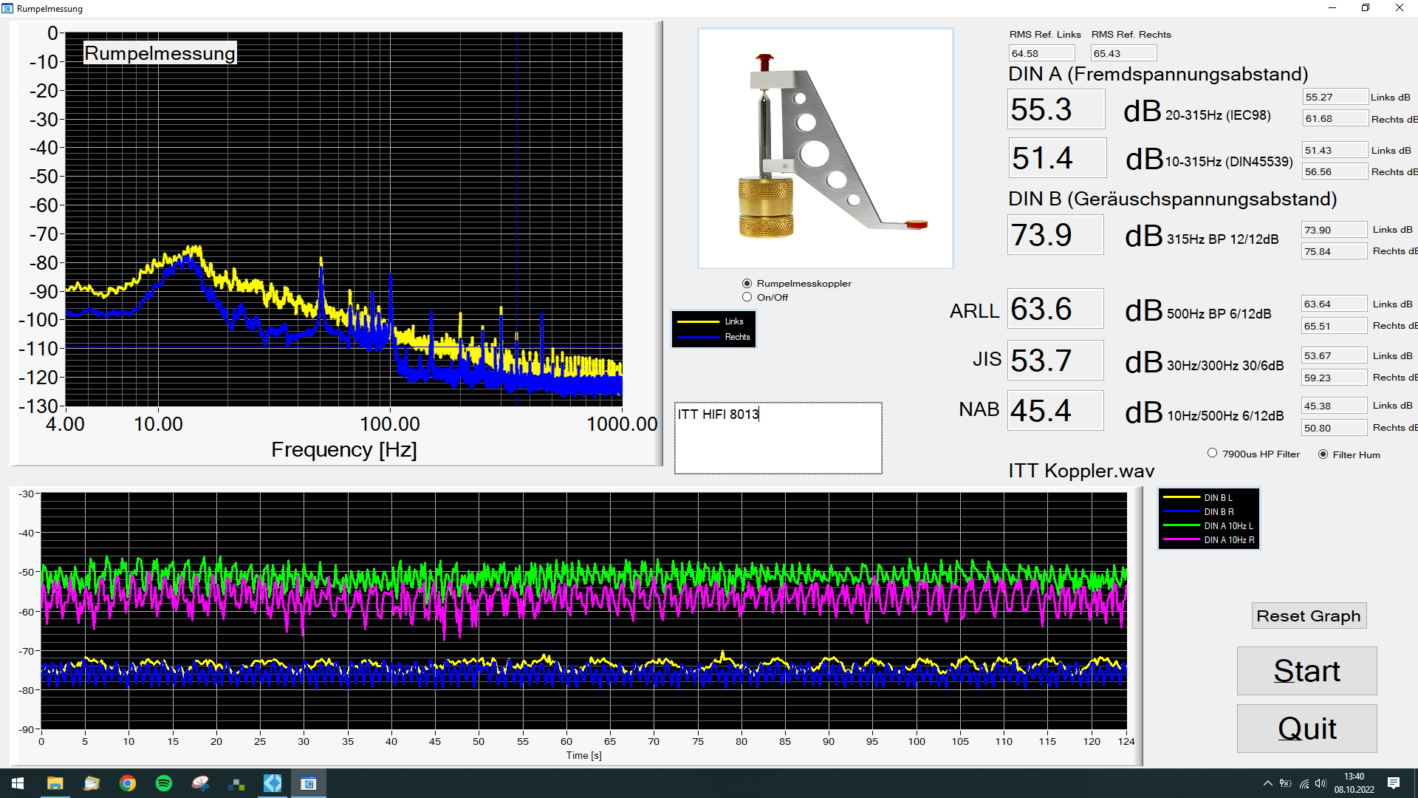Click the blue DIN B R legend swatch
The width and height of the screenshot is (1418, 798).
tap(1182, 511)
